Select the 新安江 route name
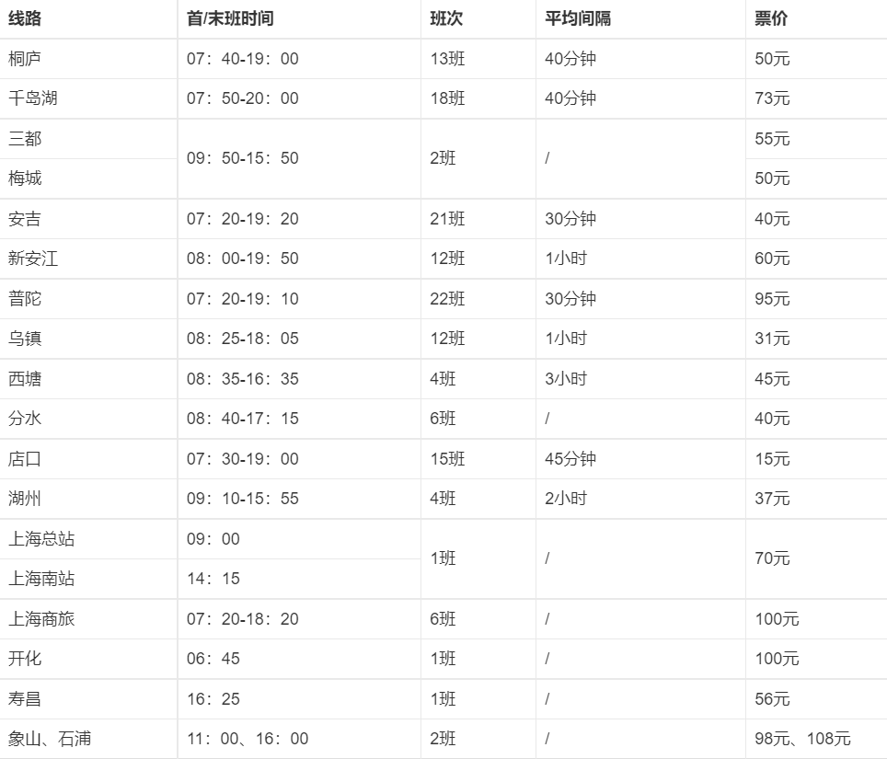 click(x=33, y=259)
